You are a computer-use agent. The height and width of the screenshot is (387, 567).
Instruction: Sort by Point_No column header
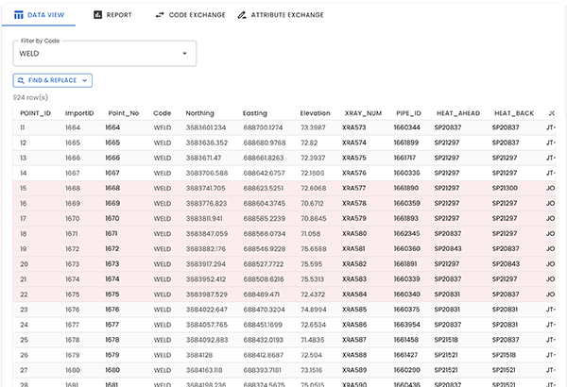(123, 113)
